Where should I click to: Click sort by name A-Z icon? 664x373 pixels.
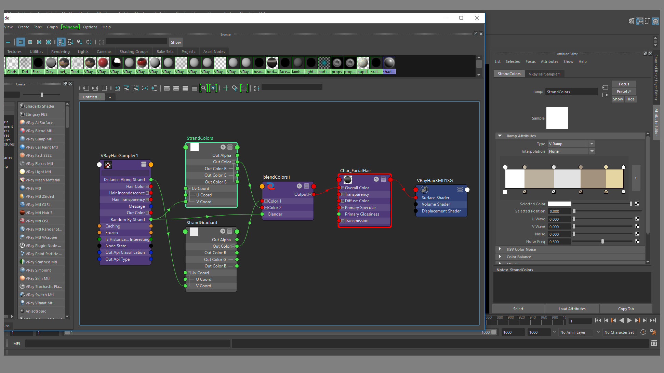pyautogui.click(x=61, y=42)
